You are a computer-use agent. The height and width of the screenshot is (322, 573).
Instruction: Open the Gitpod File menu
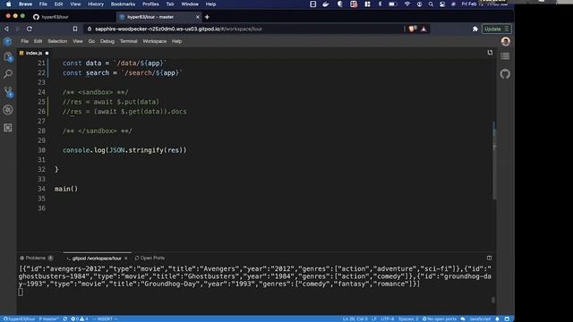(24, 41)
